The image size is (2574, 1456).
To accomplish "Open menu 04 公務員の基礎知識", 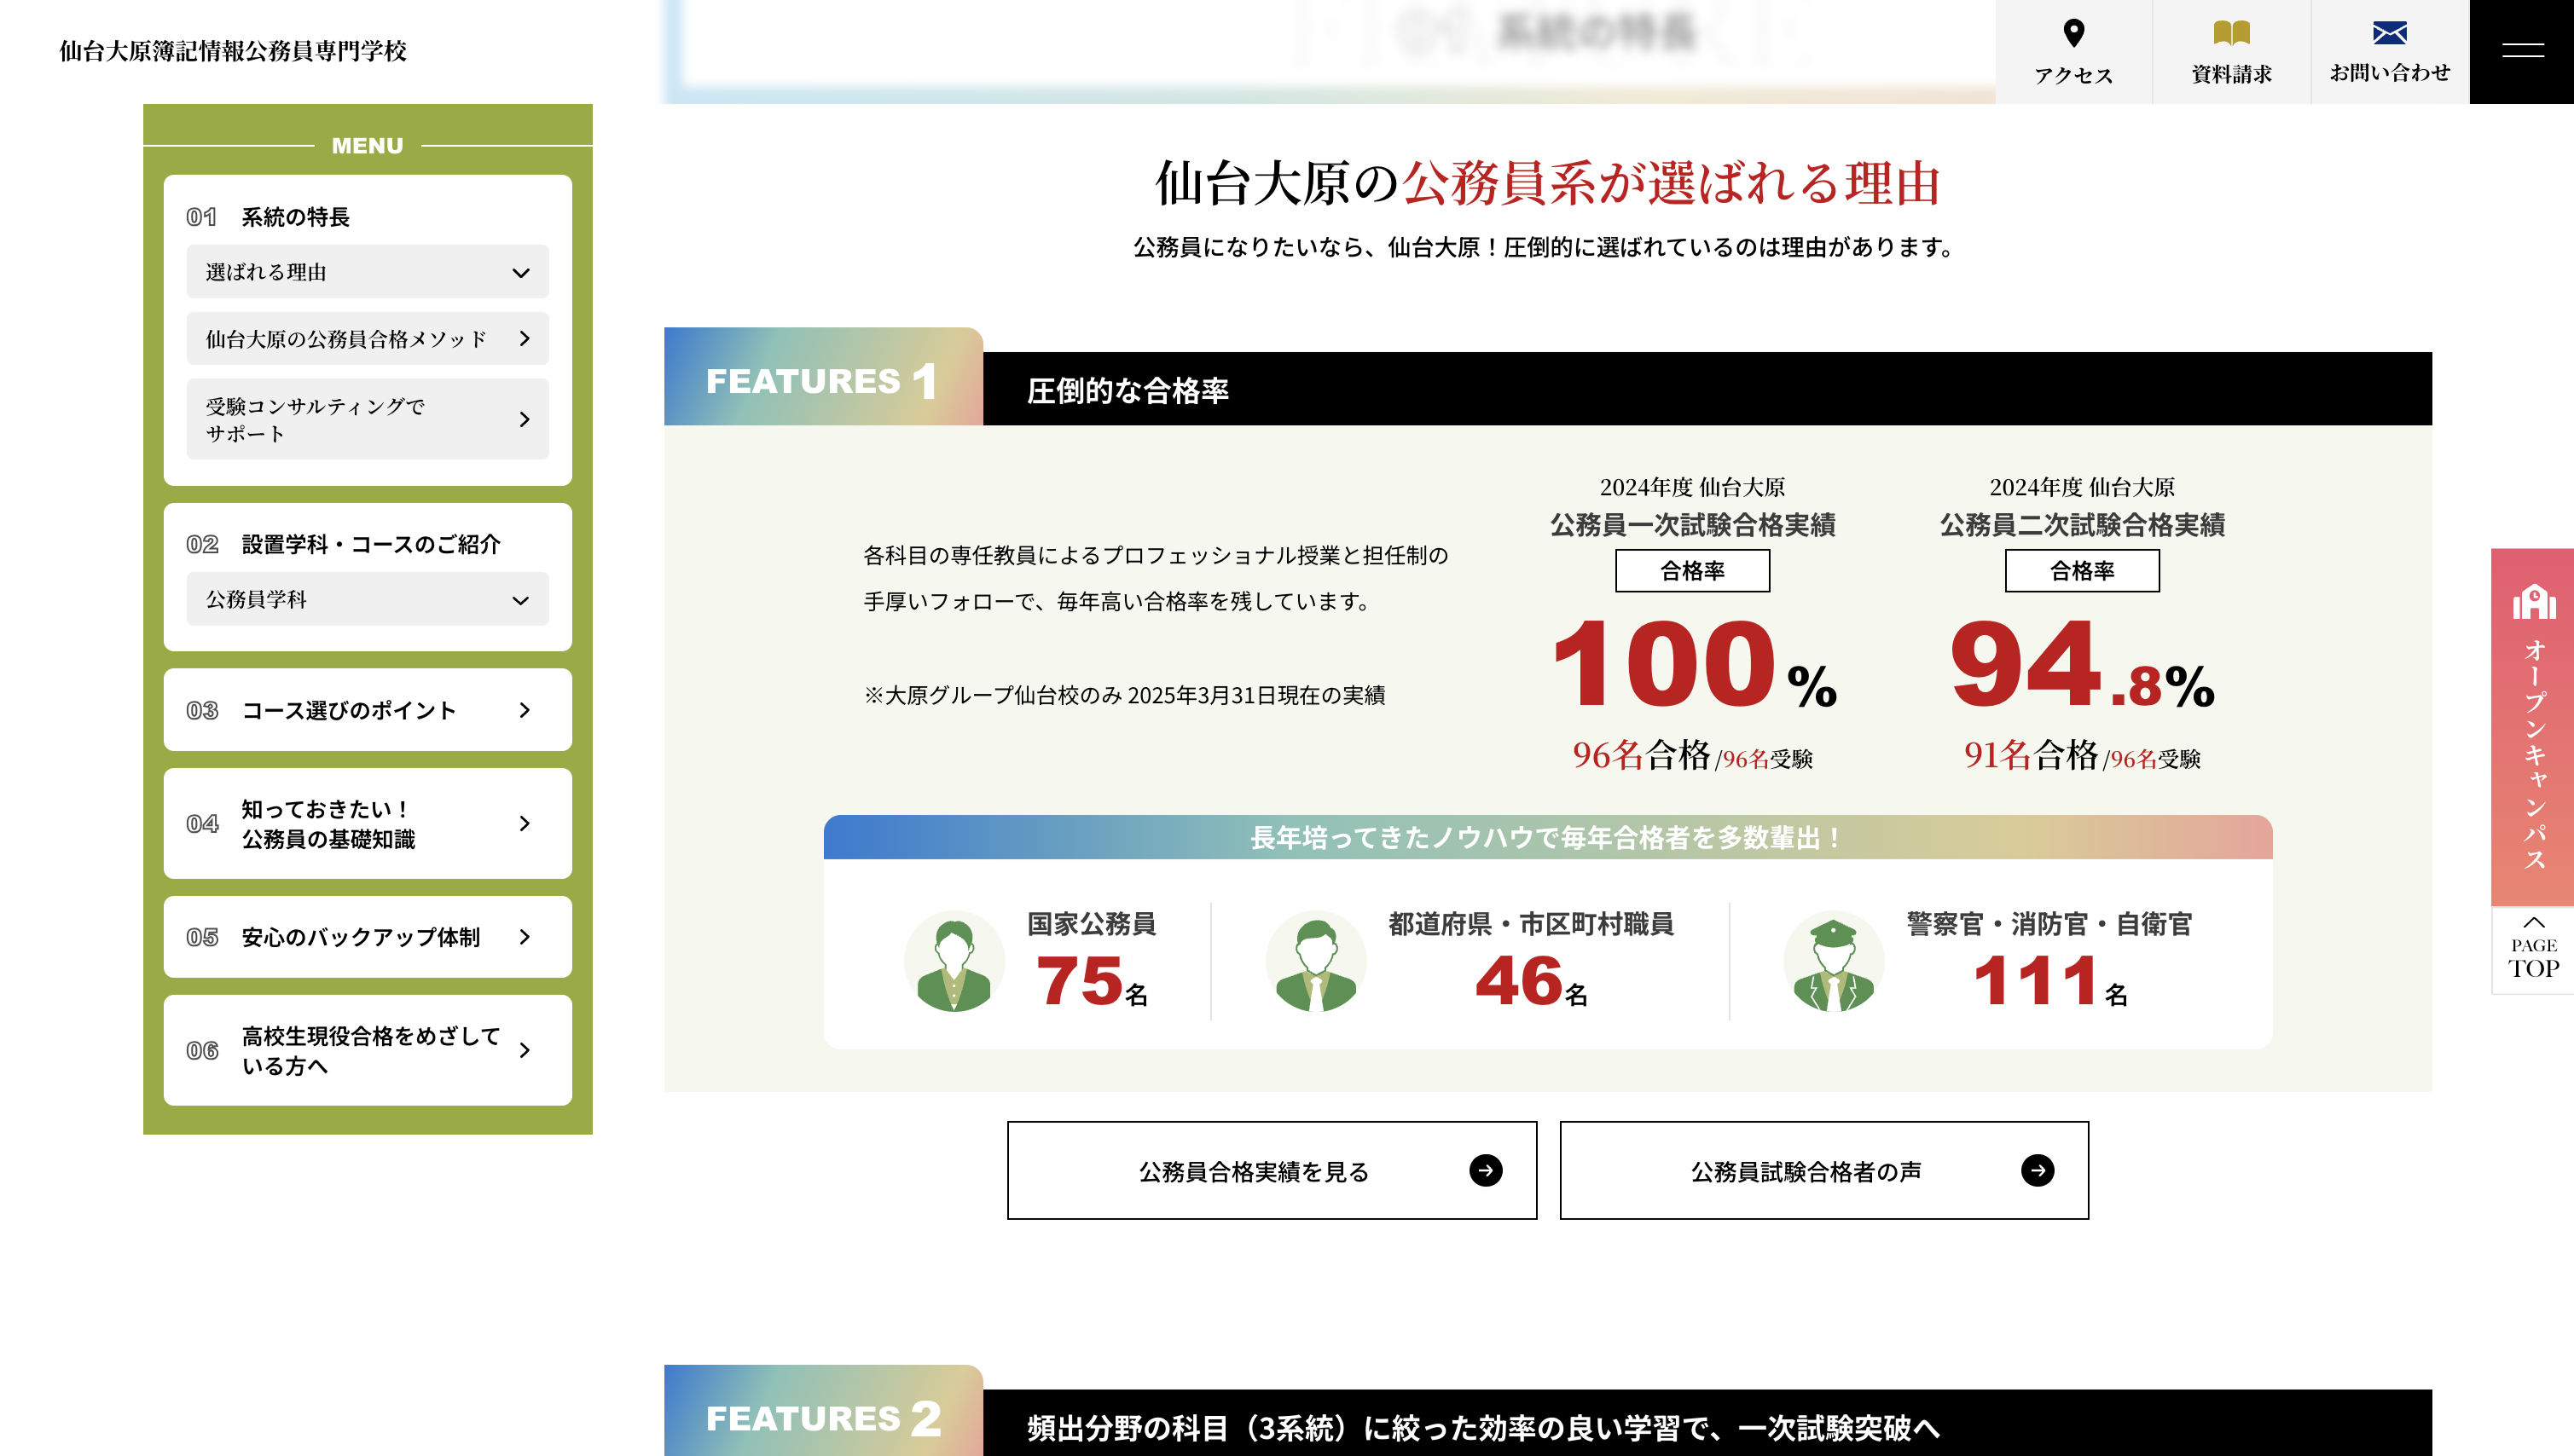I will click(367, 824).
